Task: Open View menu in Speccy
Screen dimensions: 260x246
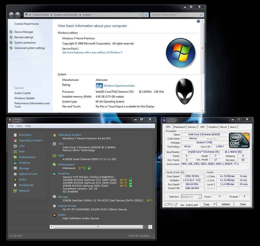Action: coord(19,126)
